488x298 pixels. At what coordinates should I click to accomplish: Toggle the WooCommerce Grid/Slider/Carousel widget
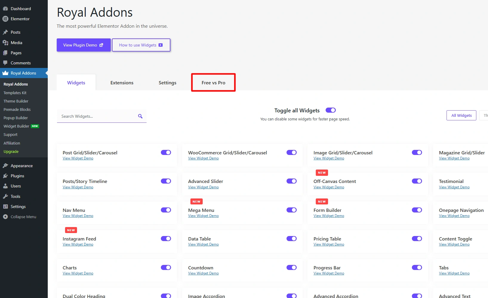click(292, 153)
